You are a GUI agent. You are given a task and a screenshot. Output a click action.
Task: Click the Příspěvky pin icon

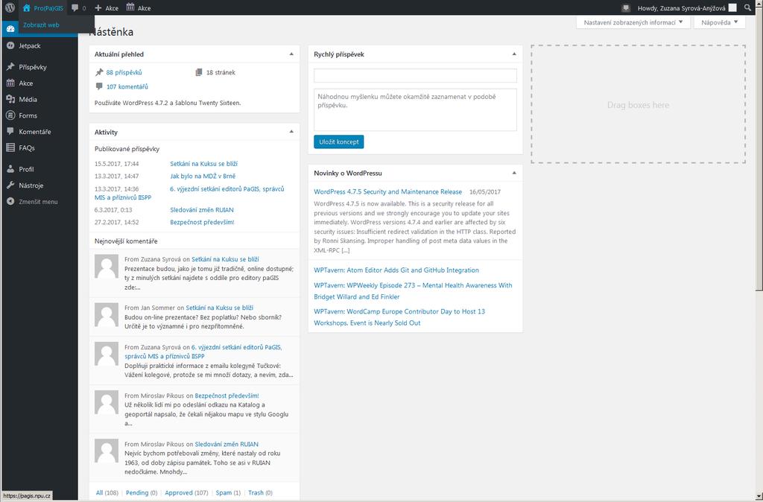(x=10, y=67)
